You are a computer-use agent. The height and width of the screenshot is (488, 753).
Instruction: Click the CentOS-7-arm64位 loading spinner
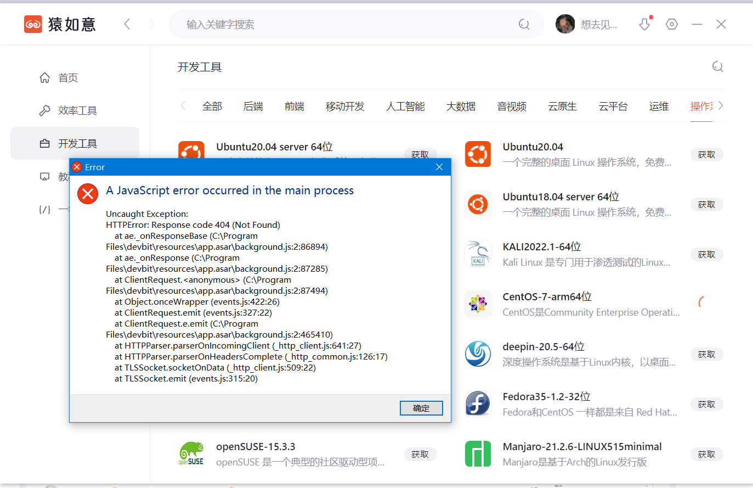pos(701,301)
